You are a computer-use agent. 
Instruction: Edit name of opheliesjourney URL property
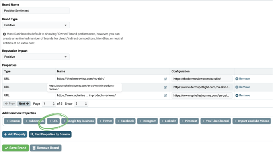(x=166, y=95)
